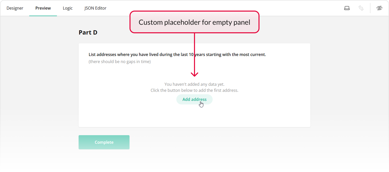The width and height of the screenshot is (389, 172).
Task: Switch to the Designer tab
Action: [x=15, y=8]
